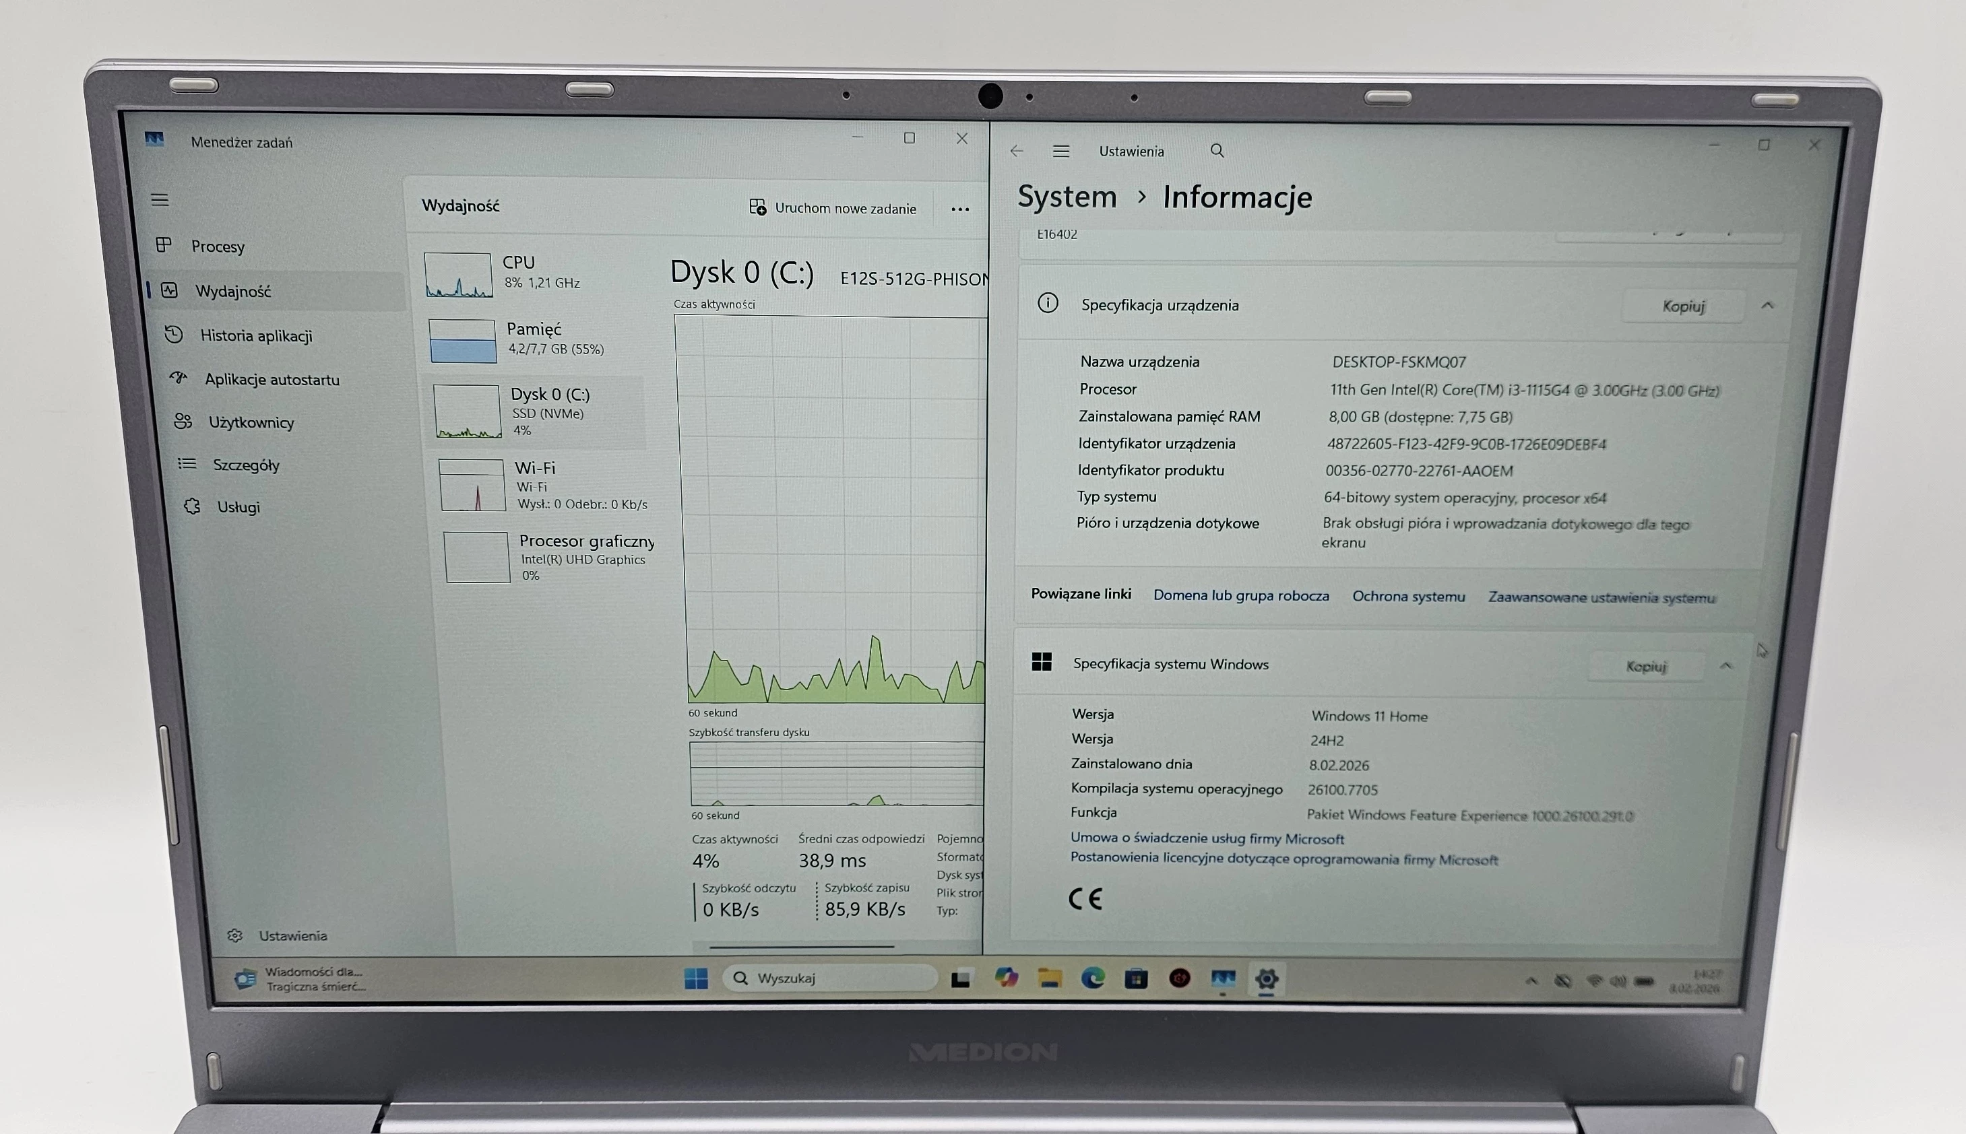Toggle the Task Manager hamburger navigation menu
This screenshot has height=1134, width=1966.
[x=160, y=200]
